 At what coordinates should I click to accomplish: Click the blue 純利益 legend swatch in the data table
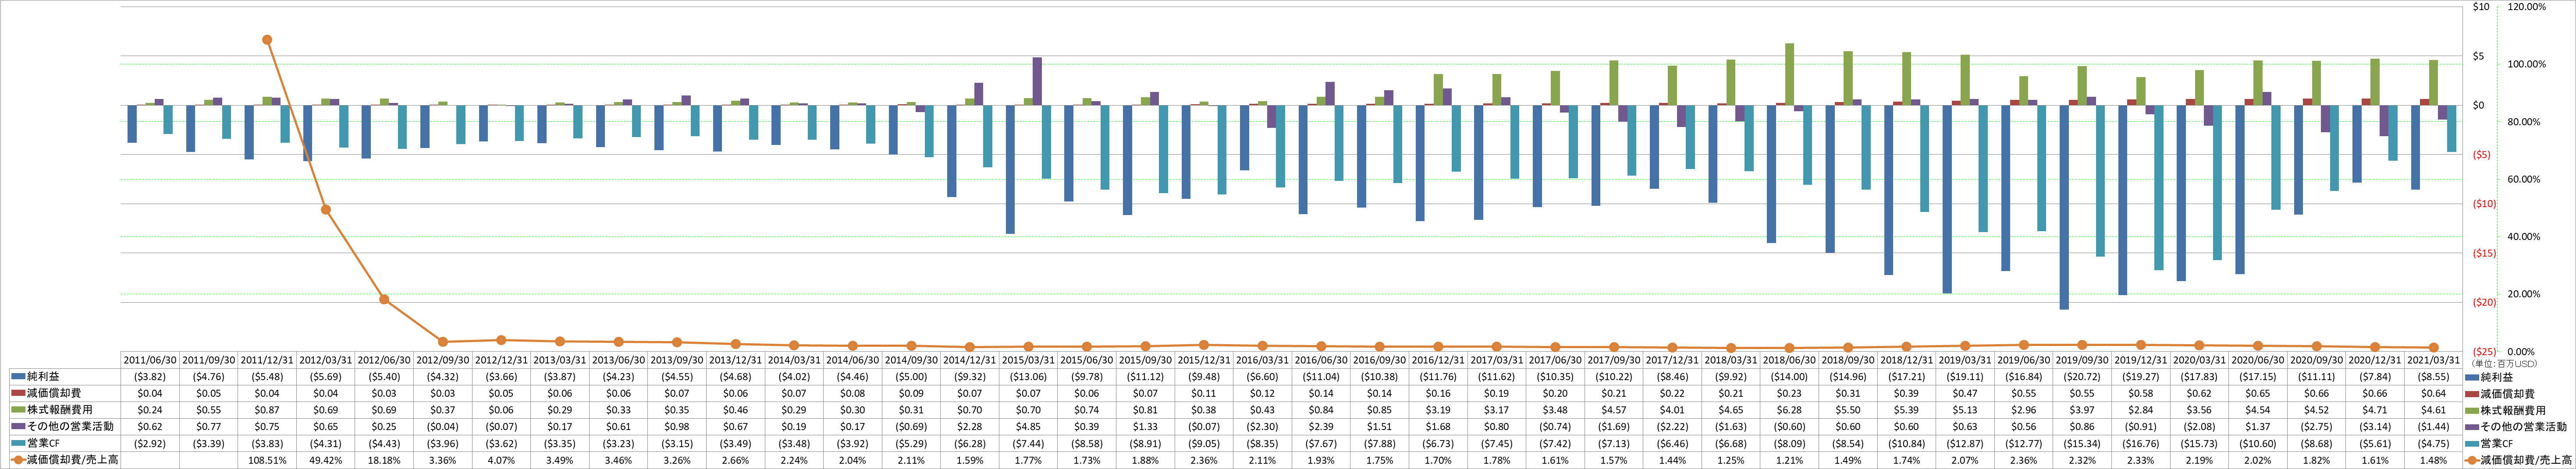[x=17, y=377]
